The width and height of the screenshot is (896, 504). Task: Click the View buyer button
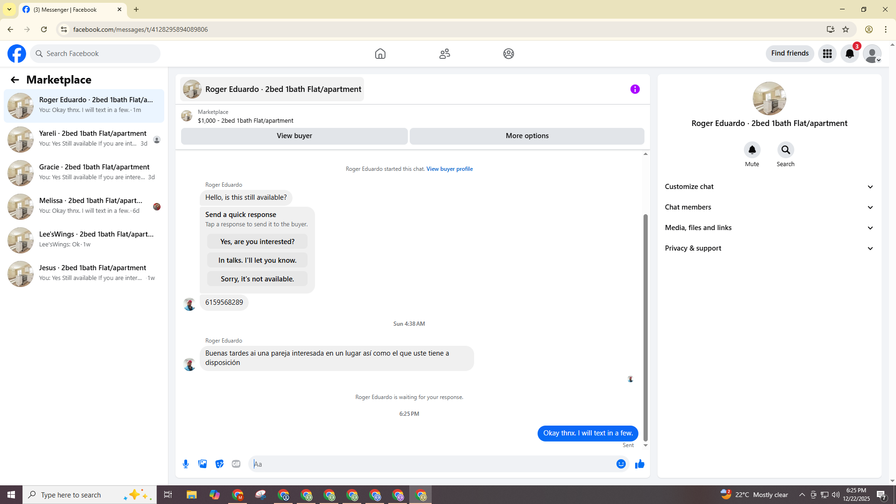[x=294, y=136]
